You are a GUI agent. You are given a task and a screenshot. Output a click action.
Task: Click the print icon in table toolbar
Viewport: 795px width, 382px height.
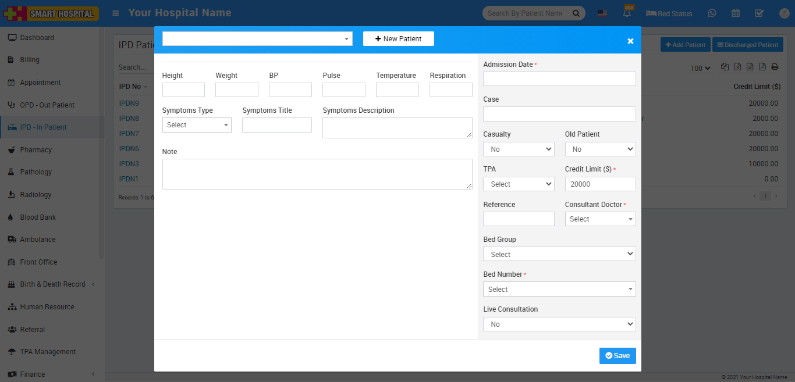click(775, 67)
